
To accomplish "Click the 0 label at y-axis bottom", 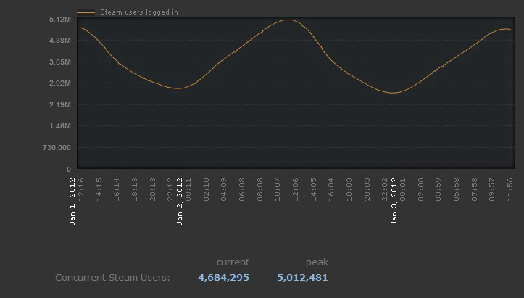I will (68, 169).
